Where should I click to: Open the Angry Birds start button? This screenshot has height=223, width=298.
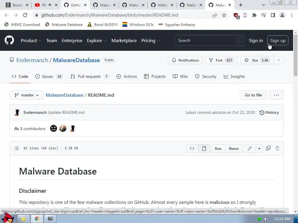tap(8, 218)
